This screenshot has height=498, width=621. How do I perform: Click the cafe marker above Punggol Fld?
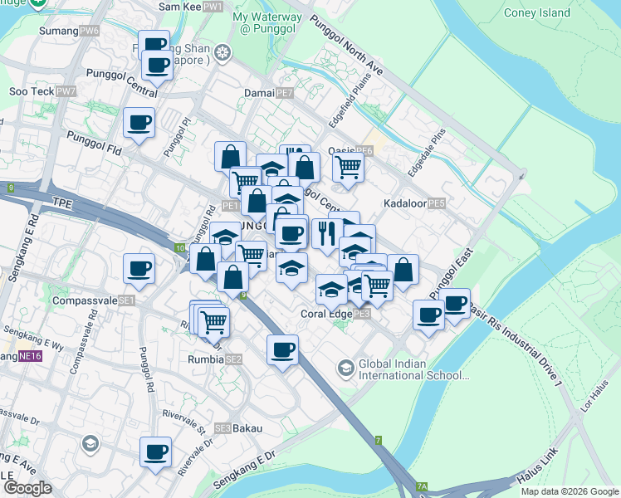pos(139,124)
